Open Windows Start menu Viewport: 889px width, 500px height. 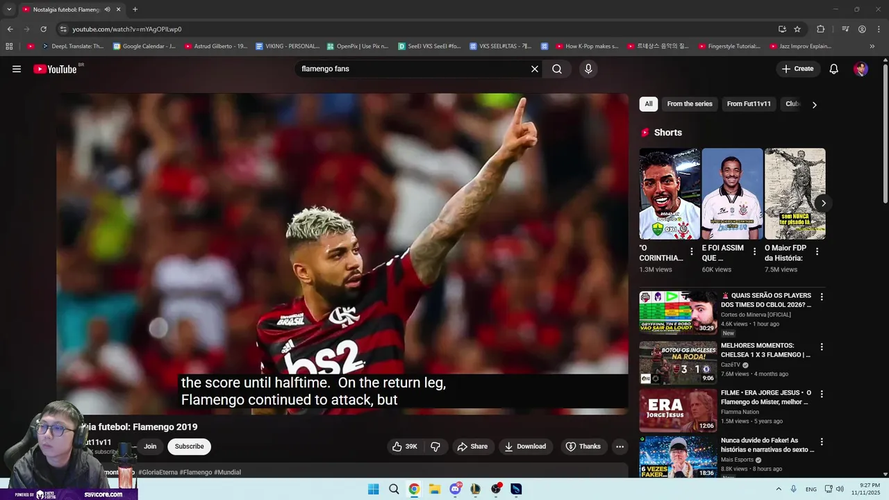(373, 489)
